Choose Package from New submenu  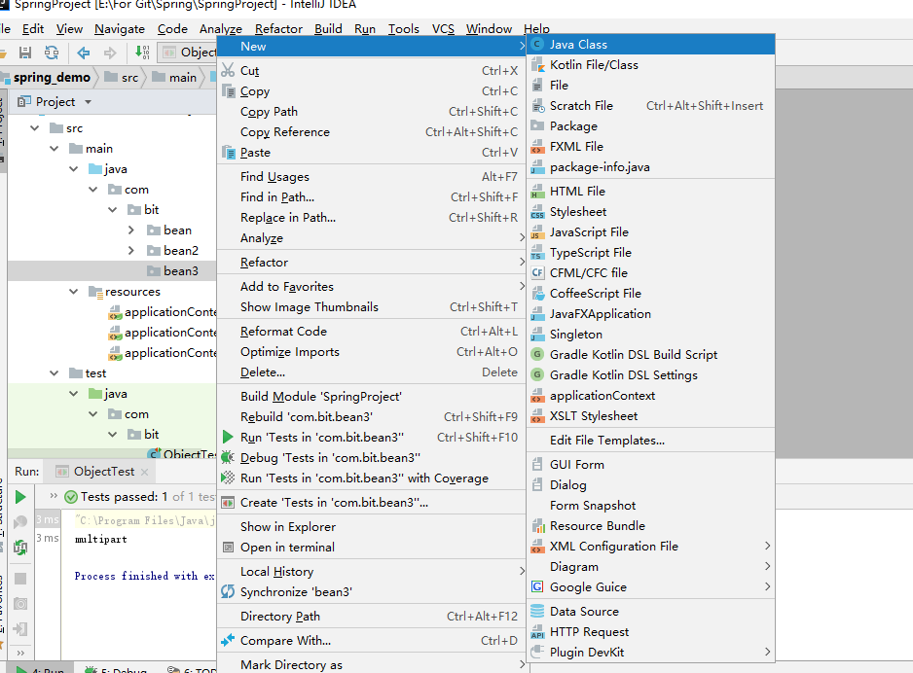tap(650, 126)
